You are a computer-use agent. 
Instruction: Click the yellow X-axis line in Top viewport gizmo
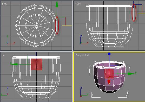(67, 26)
